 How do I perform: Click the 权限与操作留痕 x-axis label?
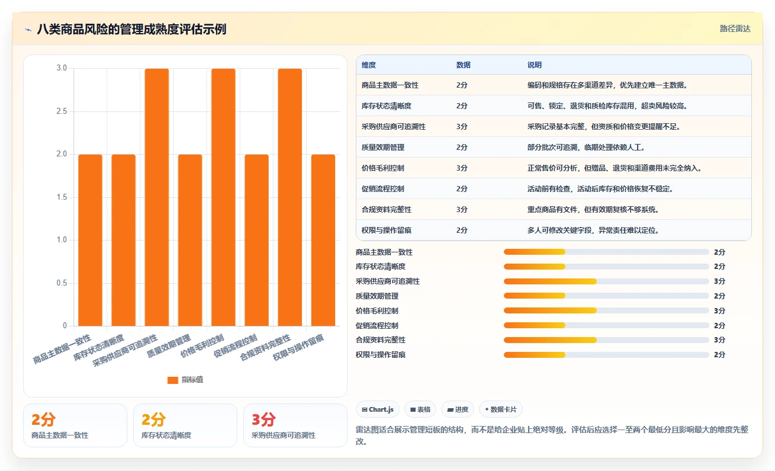click(300, 348)
